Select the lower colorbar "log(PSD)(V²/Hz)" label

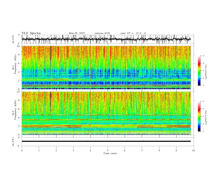206,118
